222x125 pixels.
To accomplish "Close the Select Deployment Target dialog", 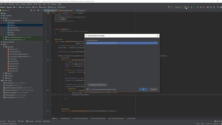I will tap(157, 35).
